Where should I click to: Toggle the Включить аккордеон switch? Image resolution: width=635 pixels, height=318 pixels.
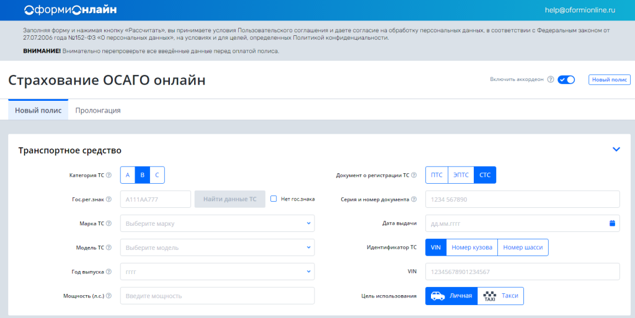(x=566, y=80)
